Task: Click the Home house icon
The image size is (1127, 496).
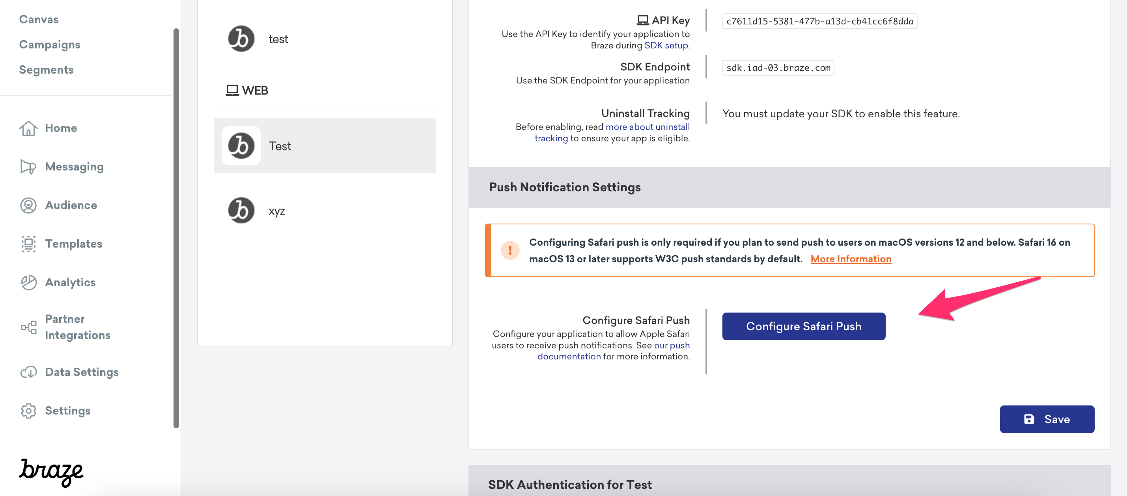Action: click(28, 128)
